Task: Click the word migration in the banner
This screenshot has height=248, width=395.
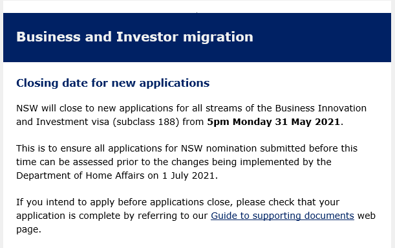Action: pyautogui.click(x=218, y=38)
